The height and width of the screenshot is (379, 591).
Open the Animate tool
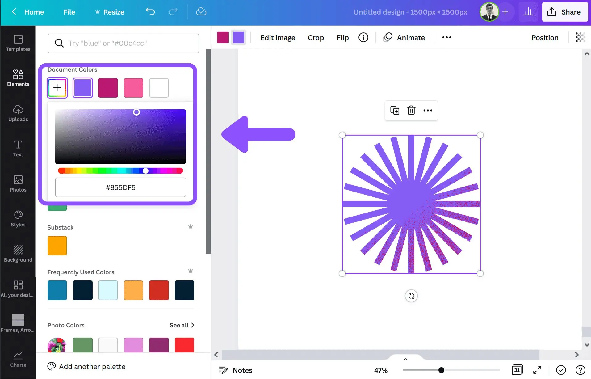point(404,37)
